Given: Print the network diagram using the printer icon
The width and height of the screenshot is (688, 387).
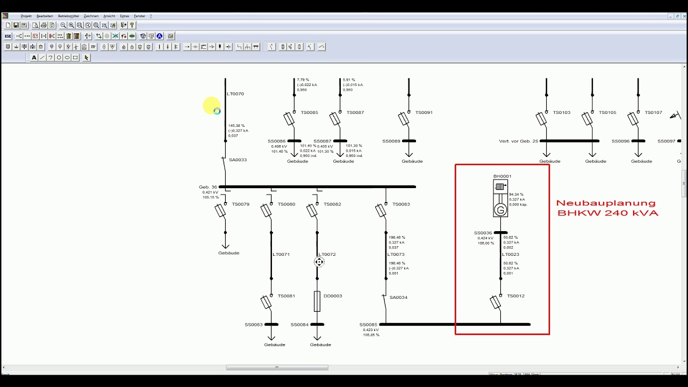Looking at the screenshot, I should coord(44,25).
